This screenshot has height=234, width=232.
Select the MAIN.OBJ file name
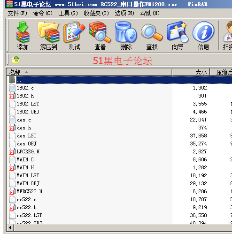[28, 183]
